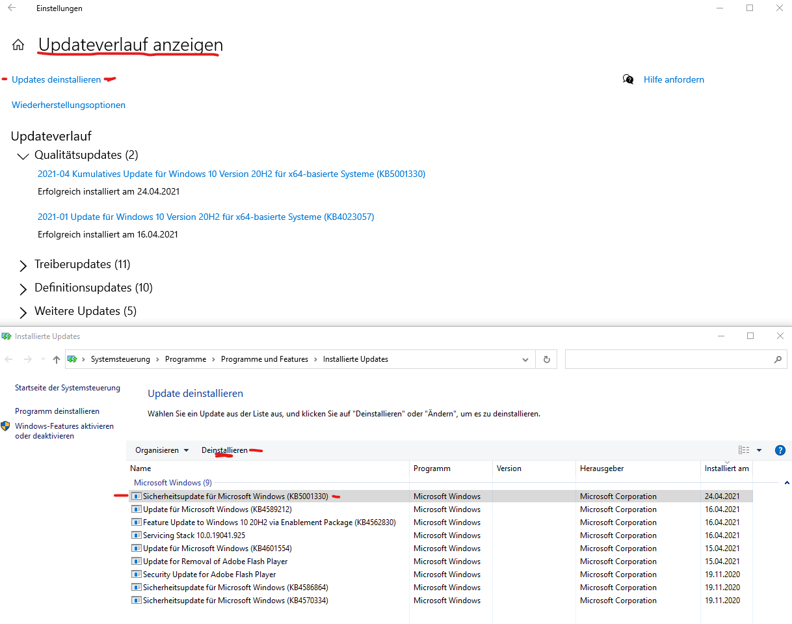This screenshot has height=624, width=792.
Task: Expand the Treiberupdates (11) section
Action: (23, 265)
